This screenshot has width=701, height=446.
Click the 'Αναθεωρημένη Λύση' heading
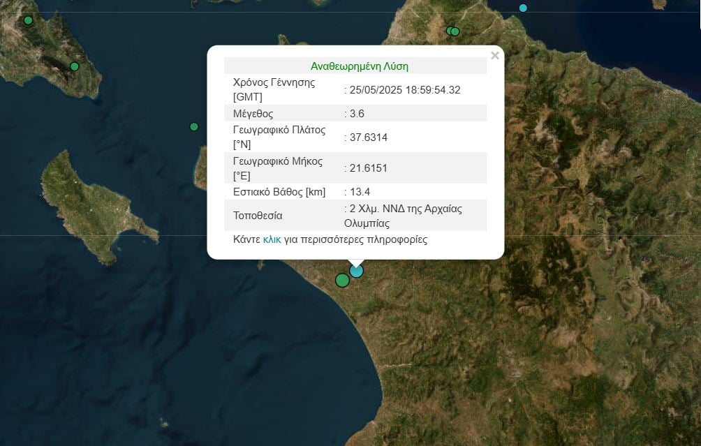click(360, 66)
